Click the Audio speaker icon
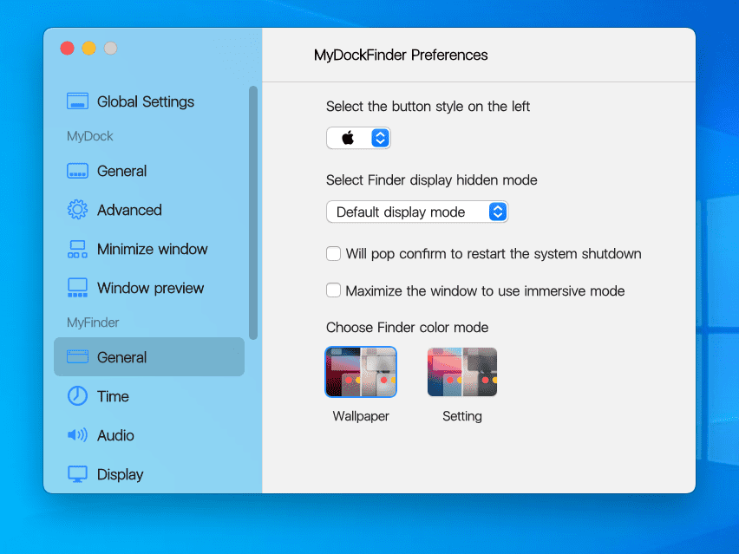 [x=77, y=435]
